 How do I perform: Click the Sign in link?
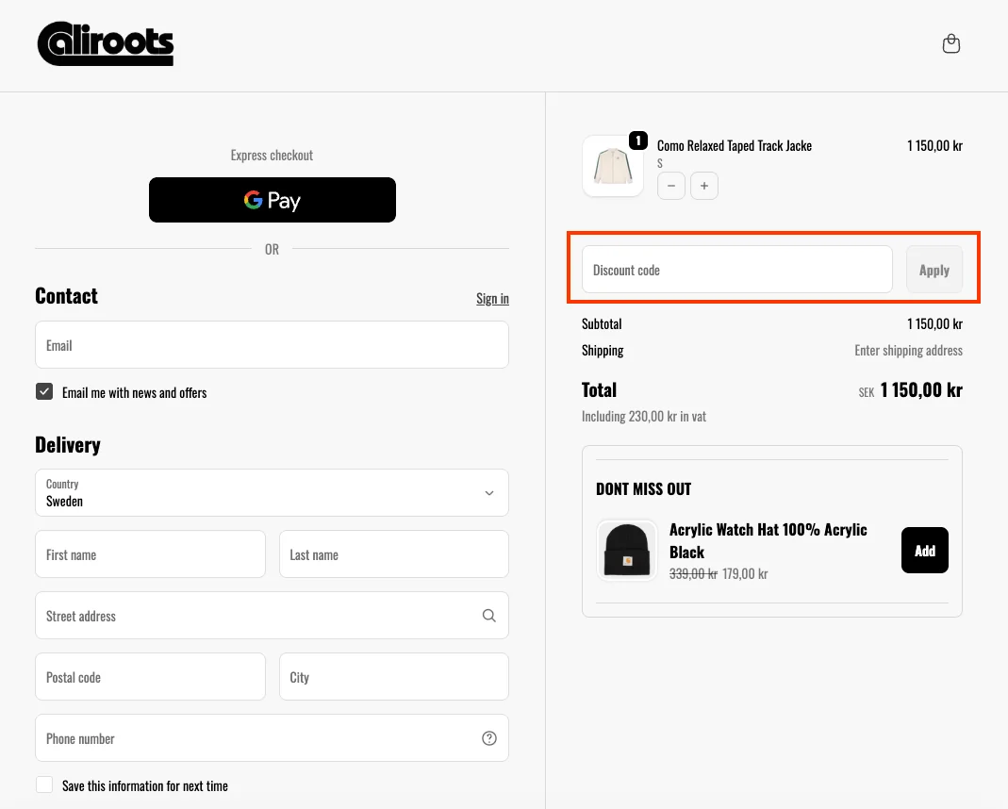492,299
